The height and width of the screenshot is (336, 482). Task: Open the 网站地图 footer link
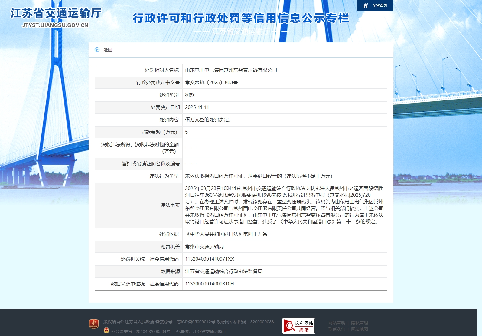click(x=359, y=329)
